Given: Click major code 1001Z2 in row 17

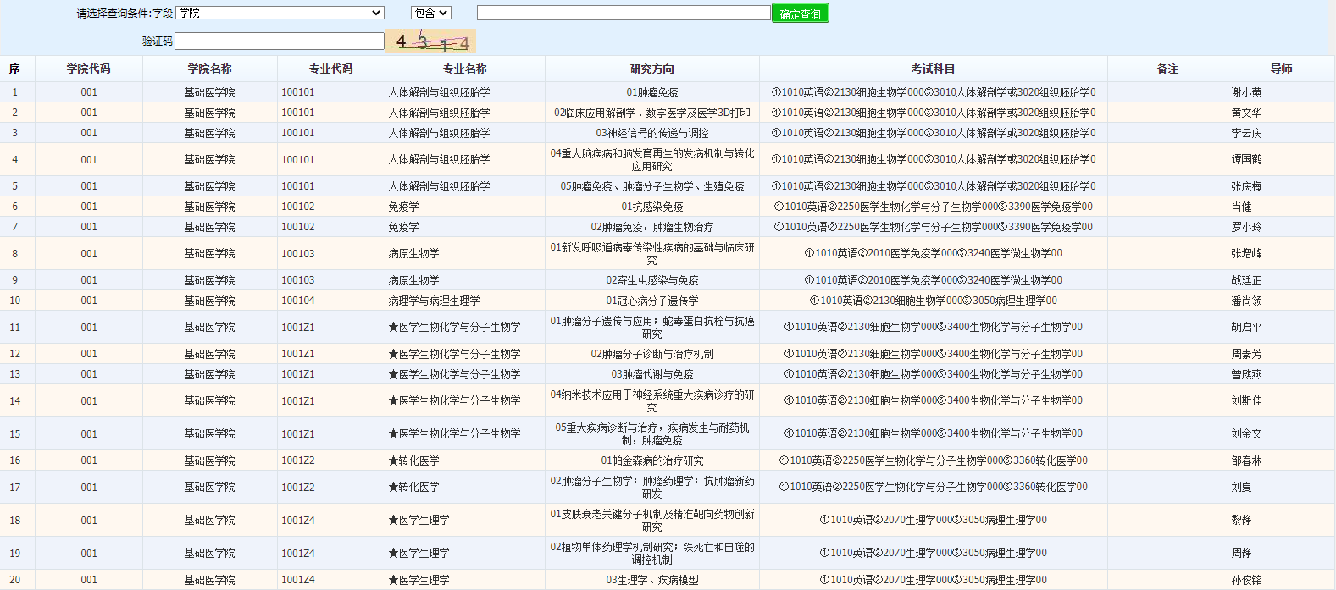Looking at the screenshot, I should (x=298, y=487).
